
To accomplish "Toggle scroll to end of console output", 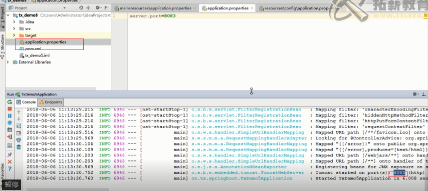I will pos(19,133).
